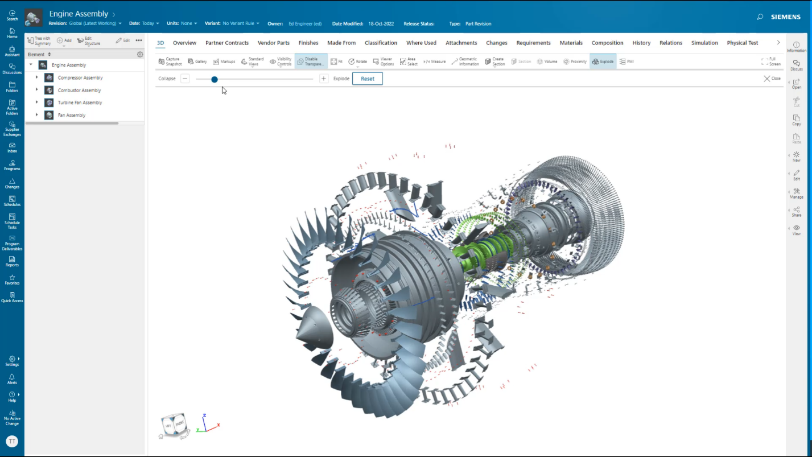Toggle the Explode mode in the toolbar
The image size is (812, 457).
pyautogui.click(x=603, y=61)
